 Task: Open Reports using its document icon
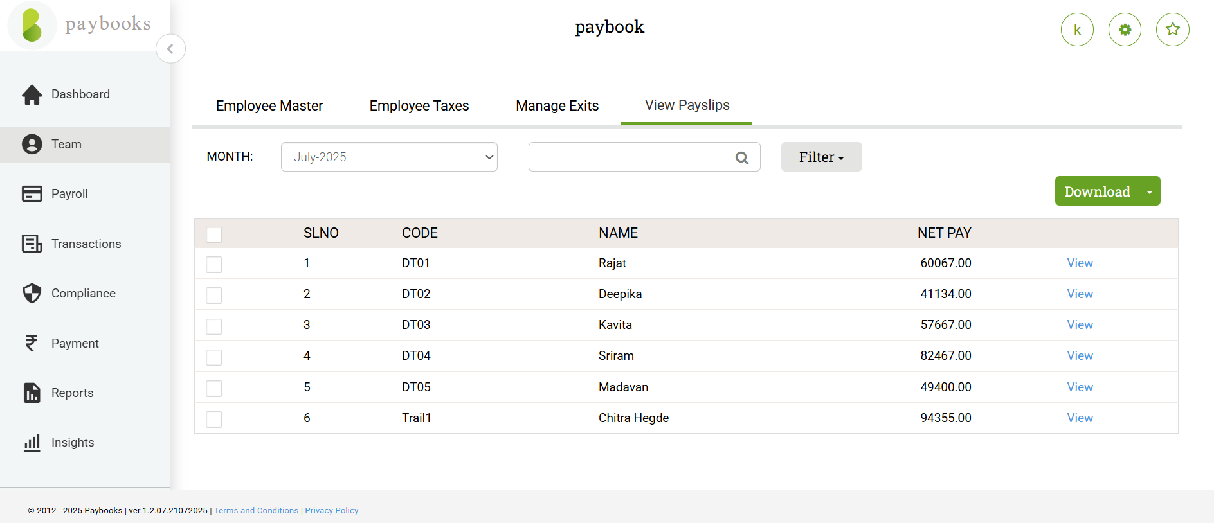tap(32, 393)
